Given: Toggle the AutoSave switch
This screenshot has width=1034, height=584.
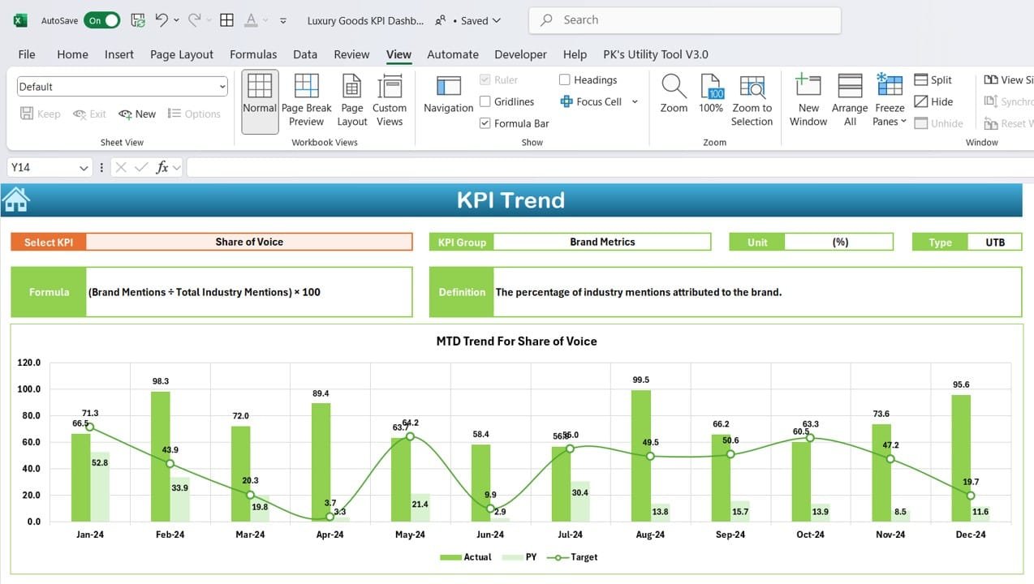Looking at the screenshot, I should point(102,20).
